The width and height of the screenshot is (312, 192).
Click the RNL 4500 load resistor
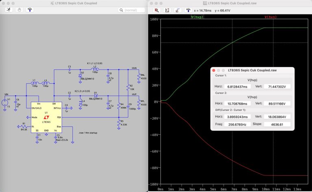tap(139, 77)
